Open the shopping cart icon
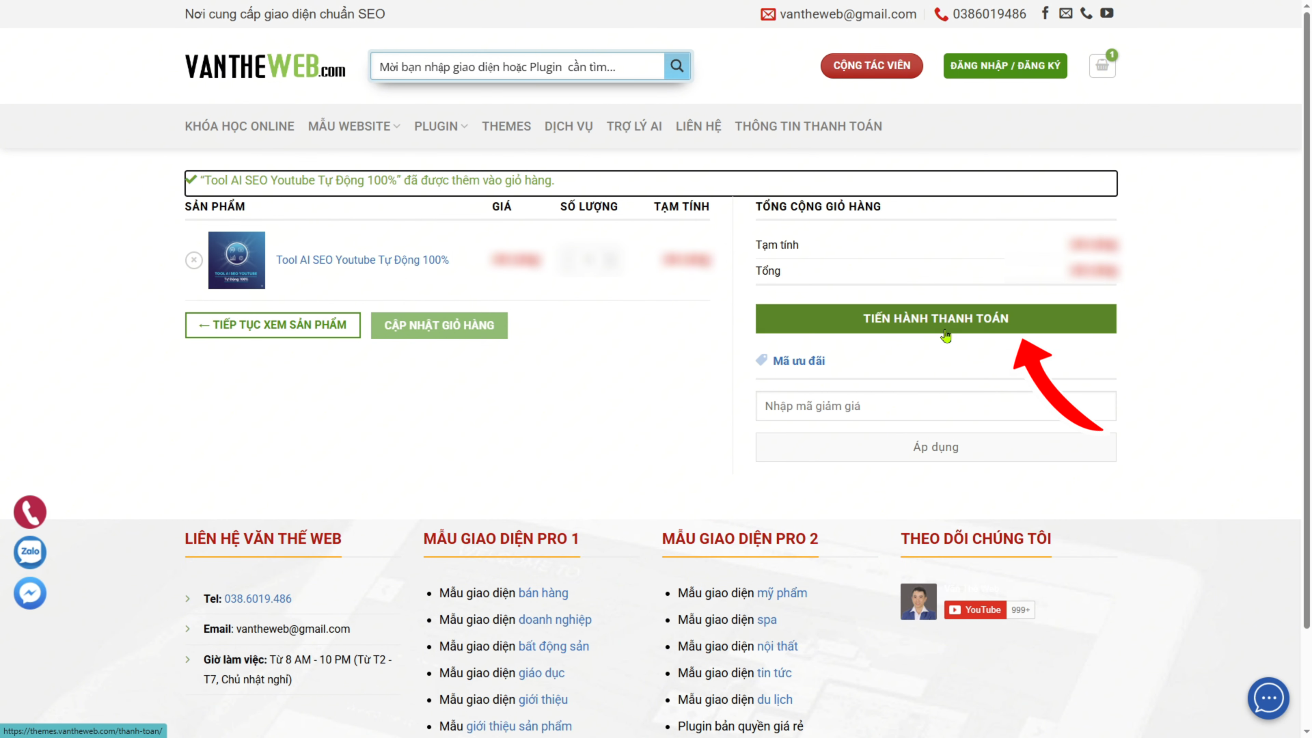 pos(1102,66)
